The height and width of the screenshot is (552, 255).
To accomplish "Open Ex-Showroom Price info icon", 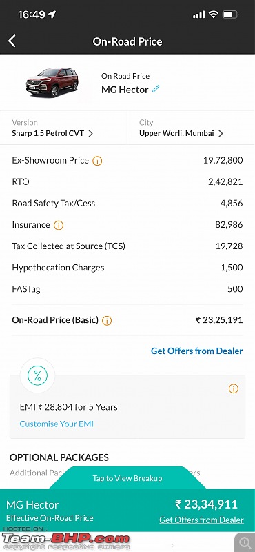I will (x=97, y=161).
